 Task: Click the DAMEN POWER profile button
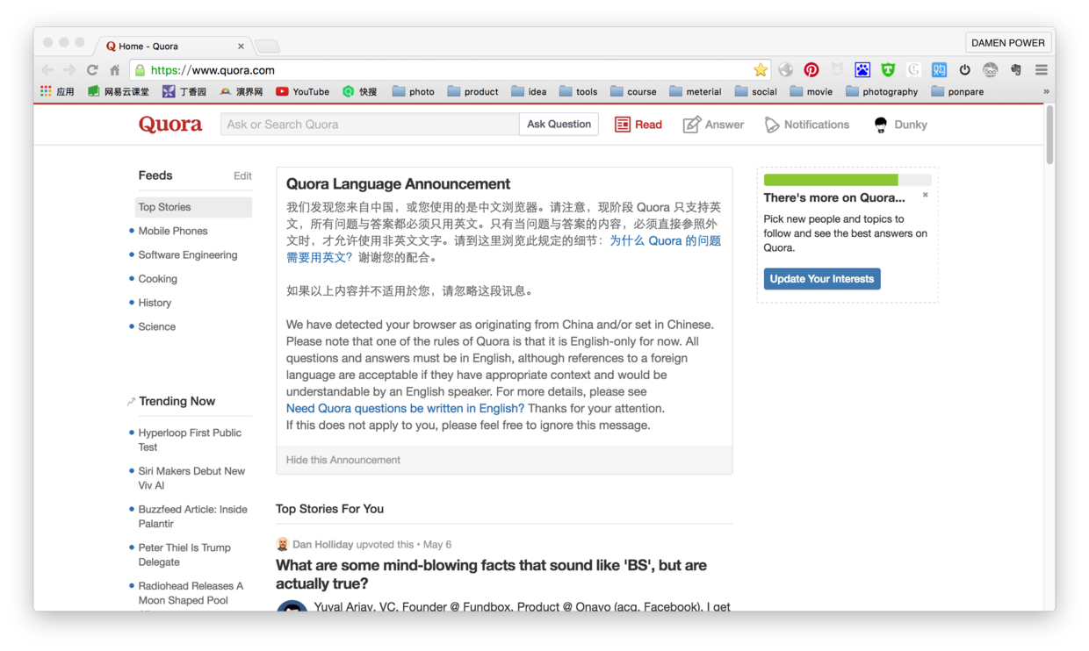[x=1008, y=42]
